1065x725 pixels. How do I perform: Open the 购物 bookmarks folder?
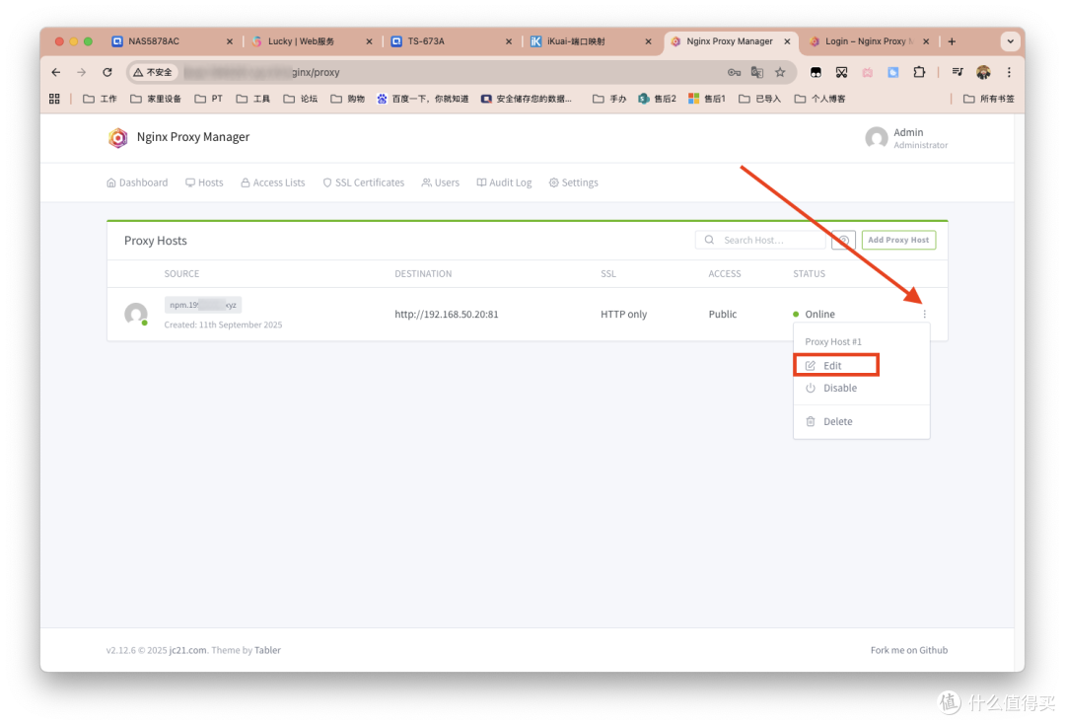(348, 99)
